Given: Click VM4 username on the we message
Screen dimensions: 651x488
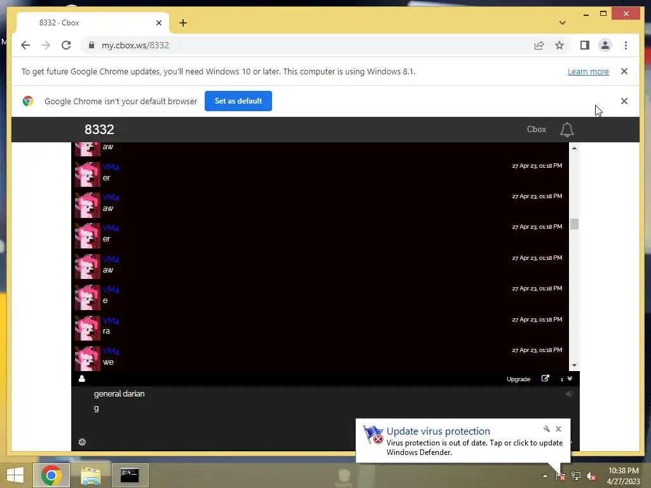Looking at the screenshot, I should tap(111, 351).
